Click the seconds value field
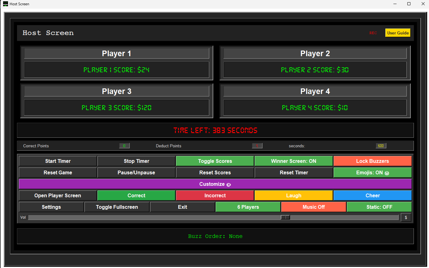The image size is (429, 268). point(381,146)
